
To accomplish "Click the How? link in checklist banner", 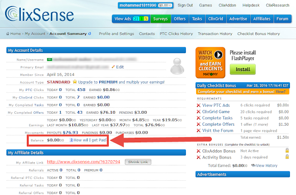I will (281, 91).
